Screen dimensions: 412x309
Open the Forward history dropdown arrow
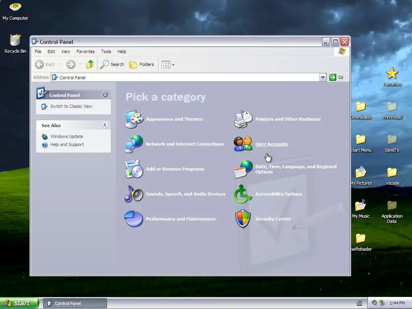[80, 64]
